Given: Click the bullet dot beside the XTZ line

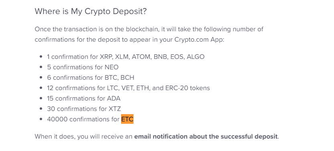Looking at the screenshot, I should (x=41, y=109).
